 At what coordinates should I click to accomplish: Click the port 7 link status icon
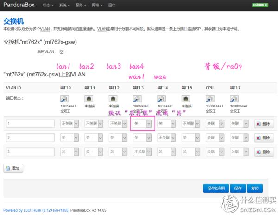point(234,99)
